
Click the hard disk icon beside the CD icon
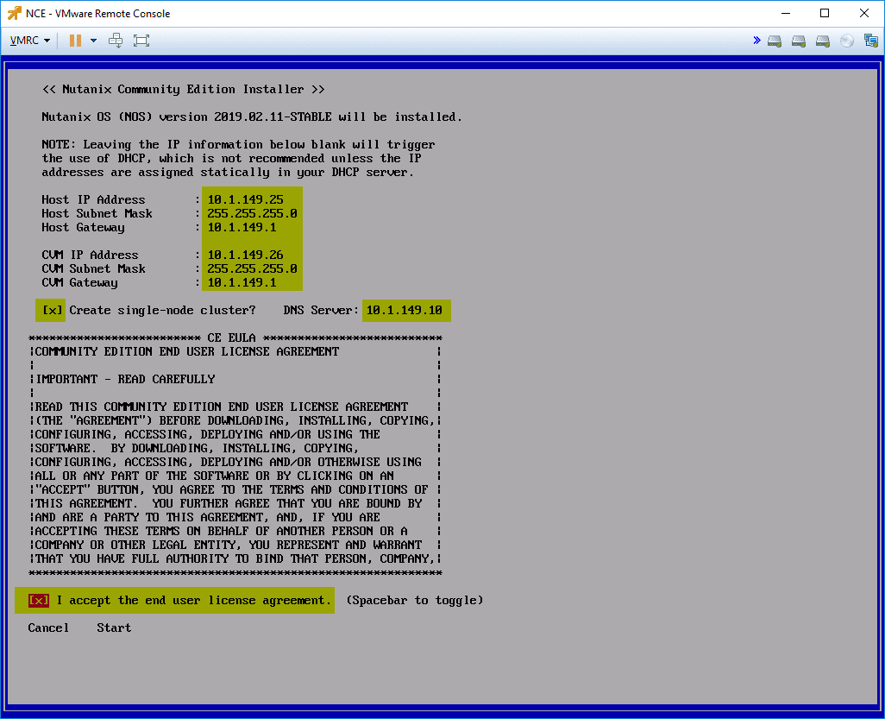[823, 41]
